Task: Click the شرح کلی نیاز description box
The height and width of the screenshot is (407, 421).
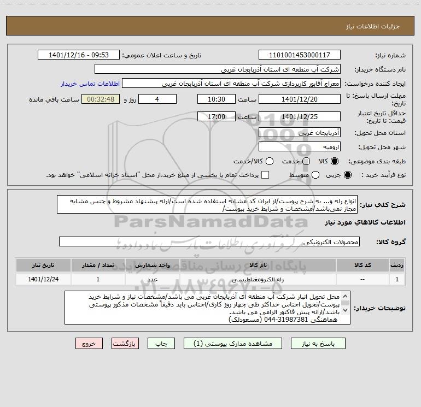Action: (207, 205)
